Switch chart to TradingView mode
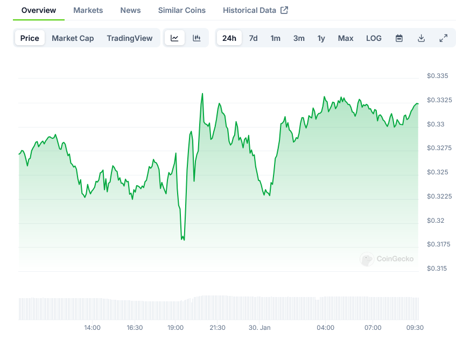456x339 pixels. coord(129,38)
